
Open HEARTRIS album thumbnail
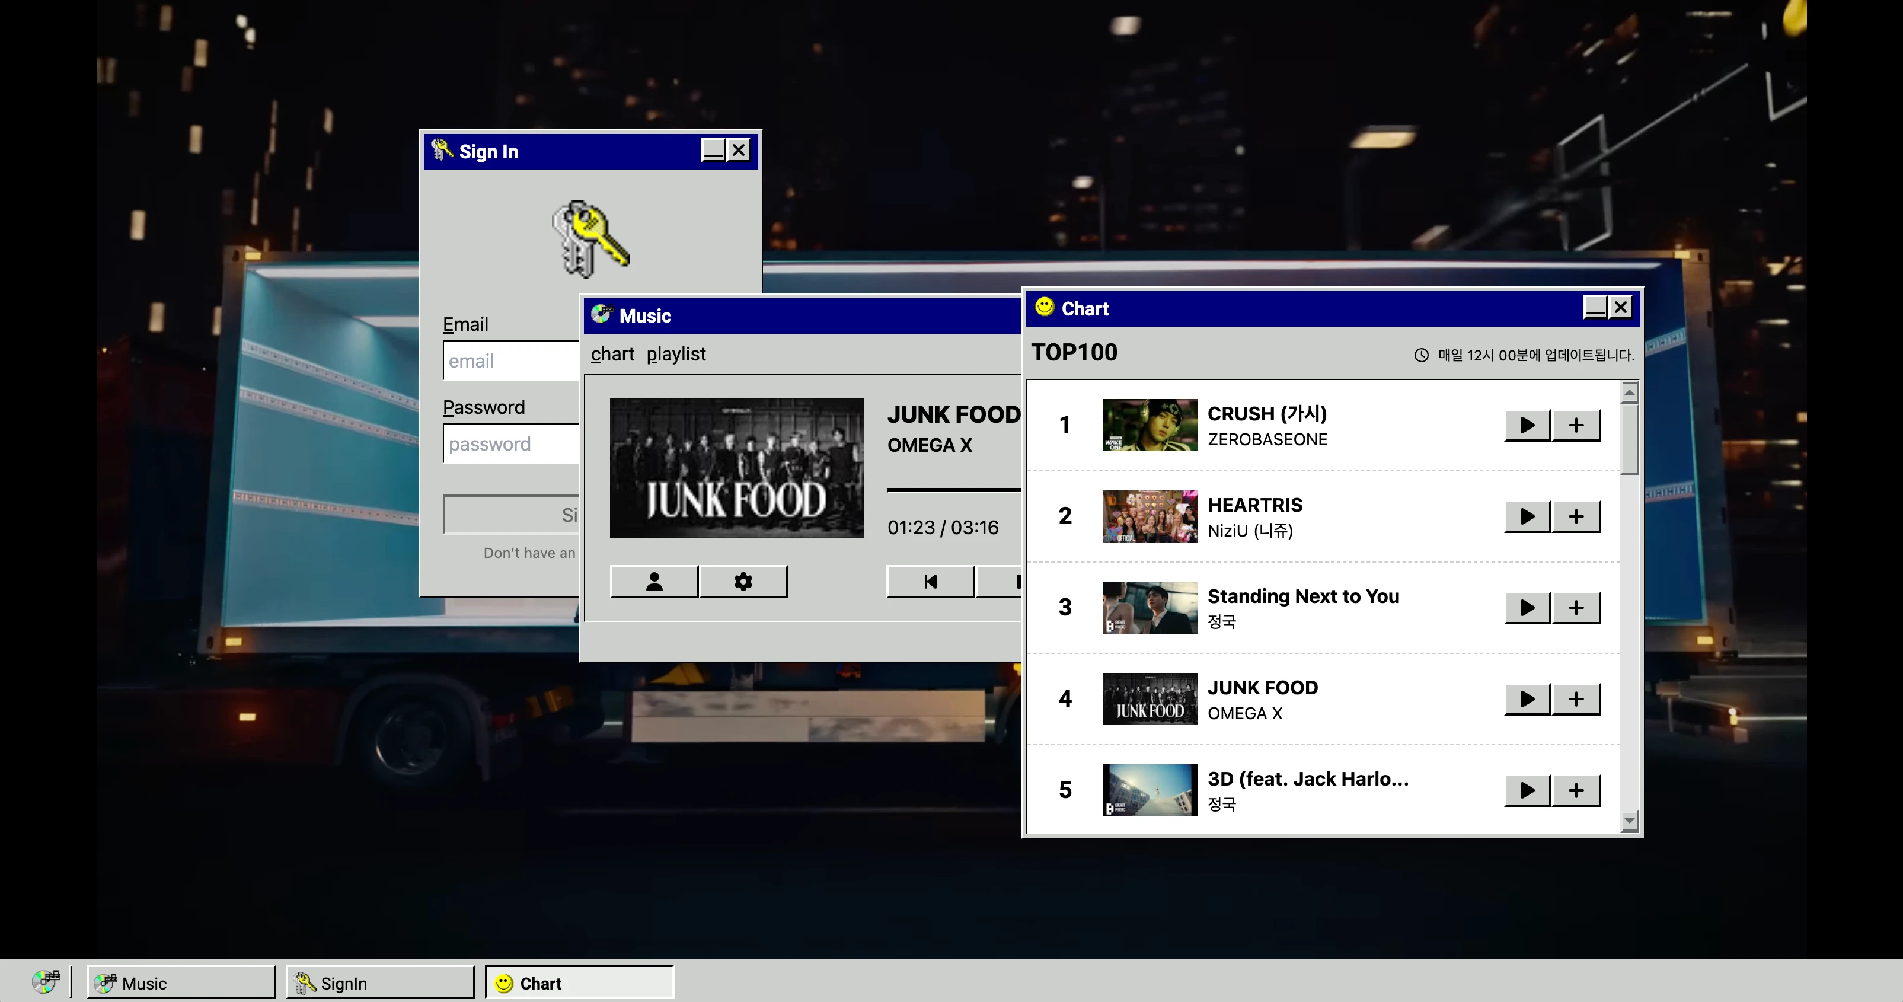click(x=1150, y=516)
